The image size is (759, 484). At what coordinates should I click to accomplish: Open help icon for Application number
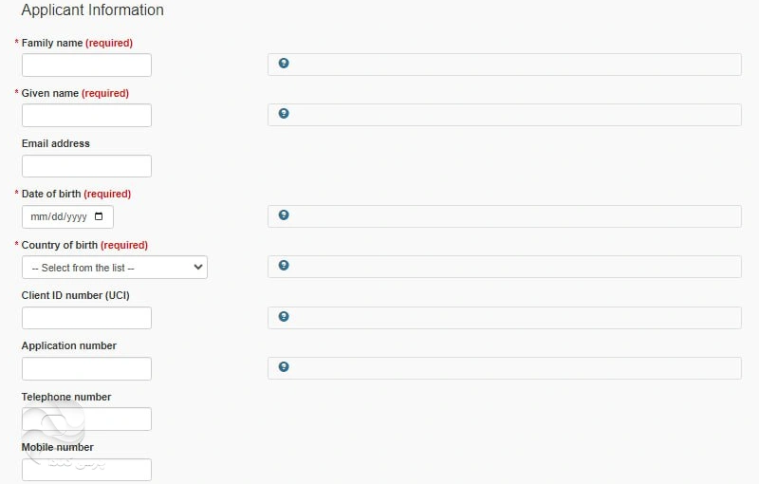click(x=283, y=367)
